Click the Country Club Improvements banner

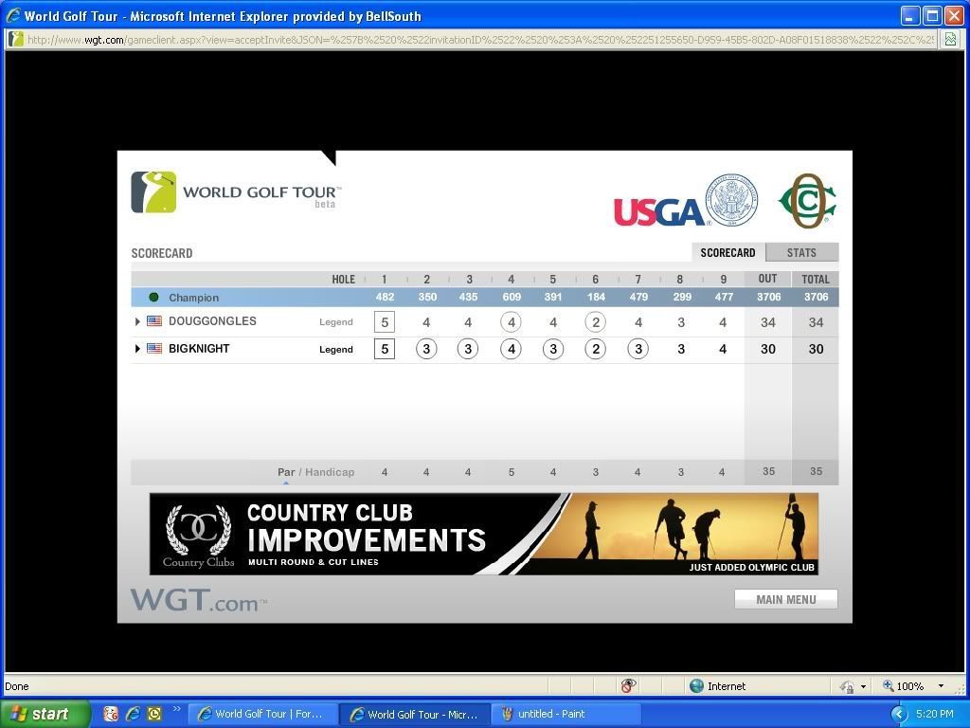click(483, 534)
